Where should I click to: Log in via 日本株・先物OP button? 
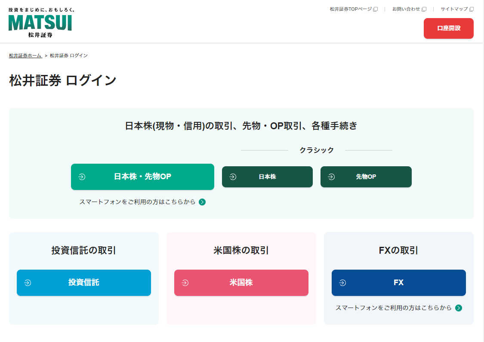click(x=142, y=177)
